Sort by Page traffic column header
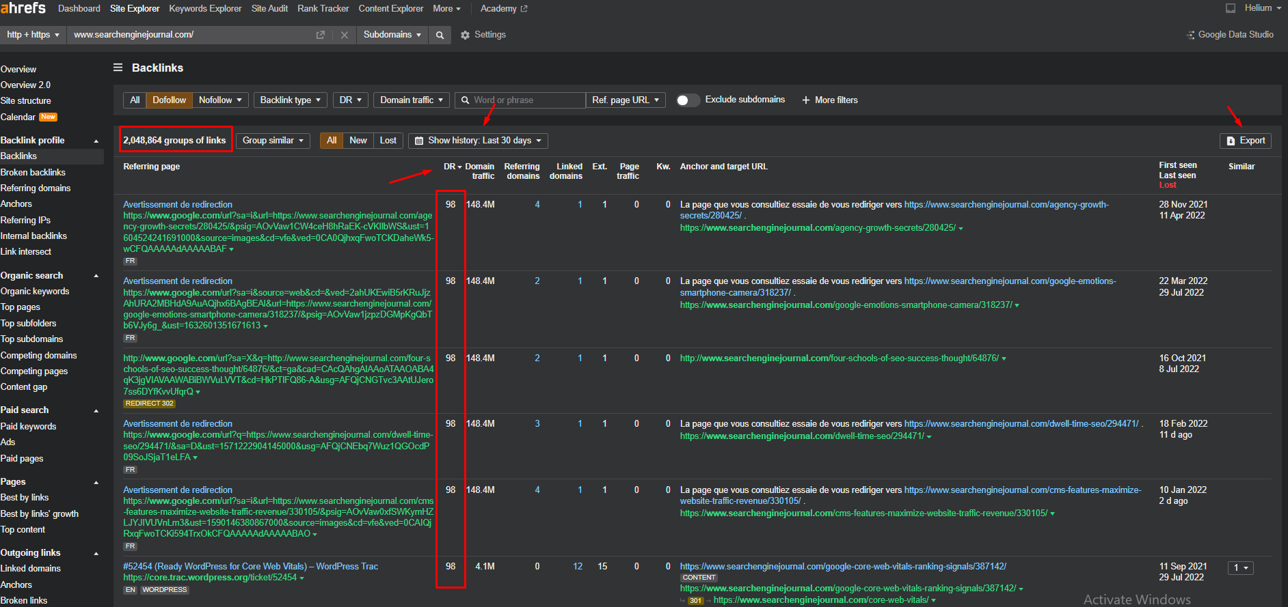1288x607 pixels. 628,171
